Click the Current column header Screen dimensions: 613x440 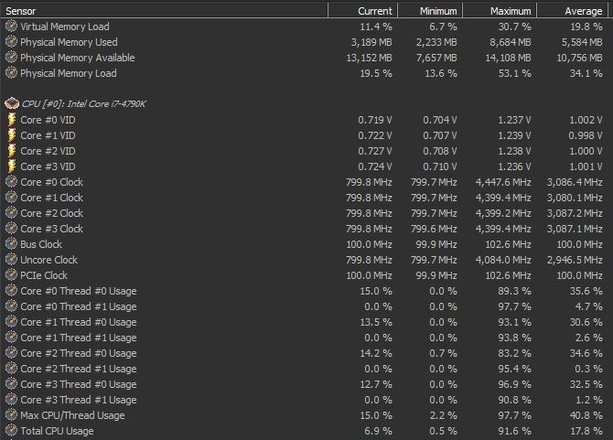coord(373,10)
